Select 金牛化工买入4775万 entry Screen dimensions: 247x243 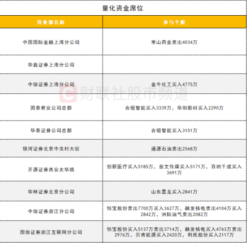point(174,84)
